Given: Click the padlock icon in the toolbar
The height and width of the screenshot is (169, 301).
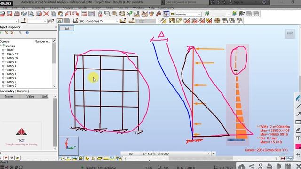Looking at the screenshot, I should coord(100,14).
